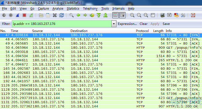Sort by the No. column header
202x109 pixels.
5,31
